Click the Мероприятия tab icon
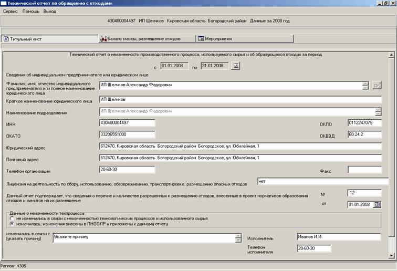Screen dimensions: 397x271 [x=201, y=39]
